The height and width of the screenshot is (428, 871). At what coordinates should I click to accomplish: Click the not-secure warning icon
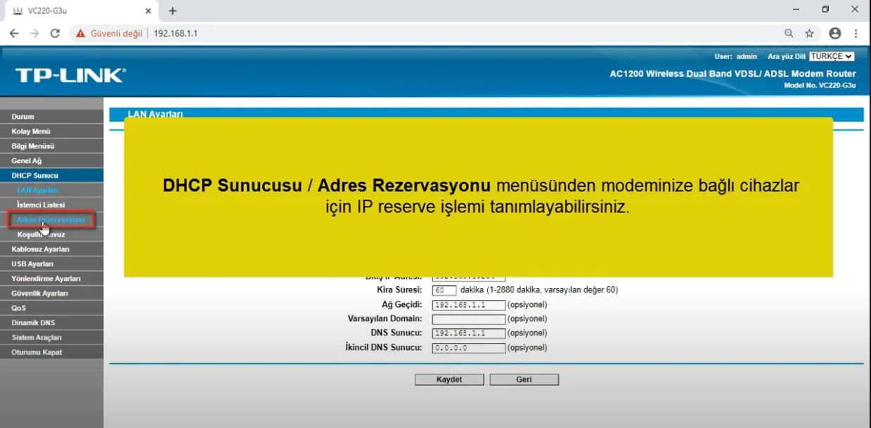[x=81, y=33]
